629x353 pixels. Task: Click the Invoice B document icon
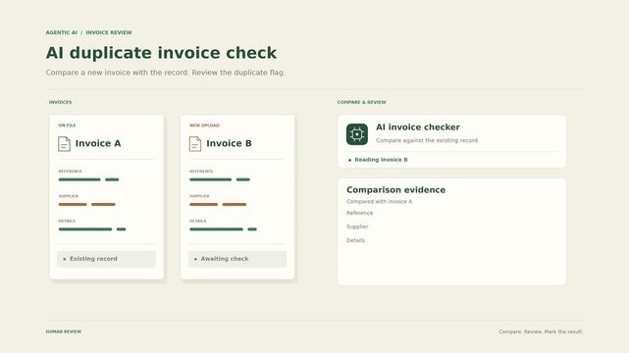(195, 144)
